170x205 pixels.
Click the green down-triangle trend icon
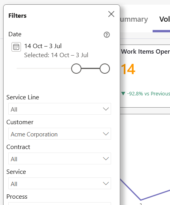[x=123, y=93]
